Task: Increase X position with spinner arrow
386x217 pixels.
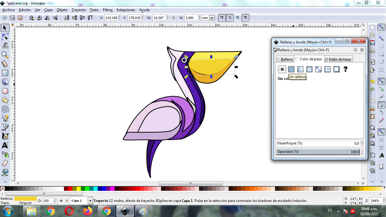Action: [119, 17]
